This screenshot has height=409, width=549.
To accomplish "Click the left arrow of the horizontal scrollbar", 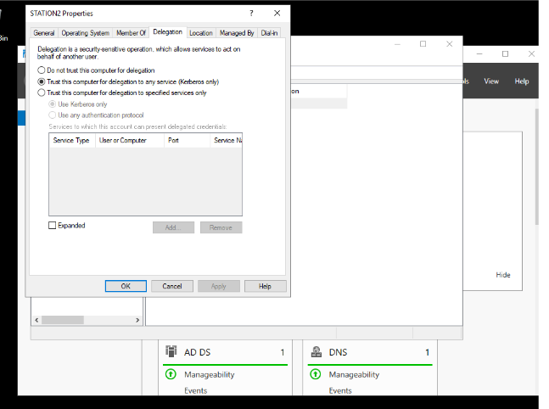I will [x=36, y=320].
